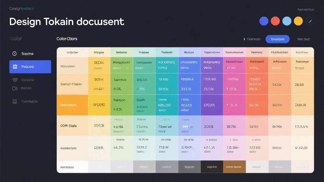
Task: Enable the Grid mode toggle near the table header
Action: [x=253, y=39]
